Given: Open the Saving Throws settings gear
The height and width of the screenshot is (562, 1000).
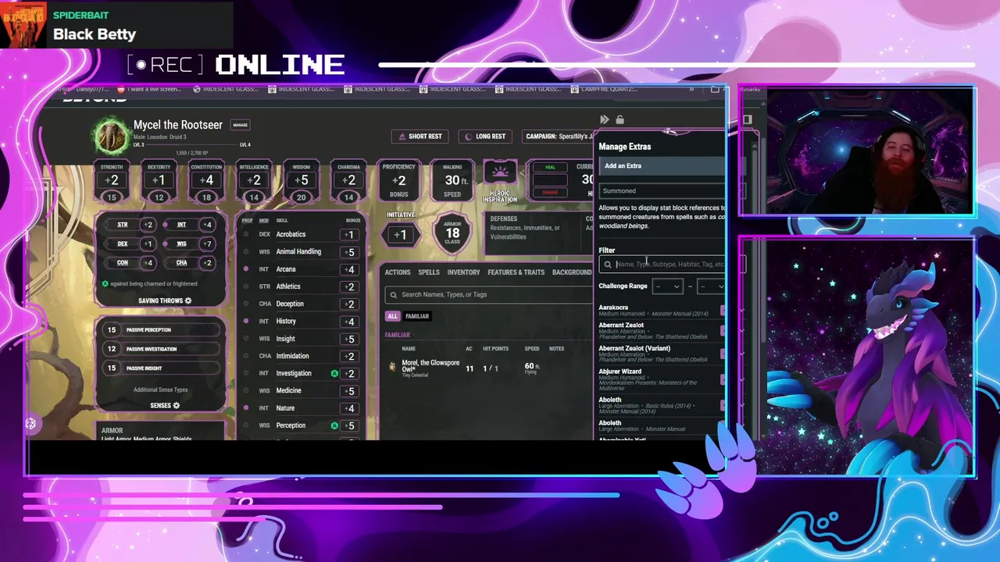Looking at the screenshot, I should (187, 301).
